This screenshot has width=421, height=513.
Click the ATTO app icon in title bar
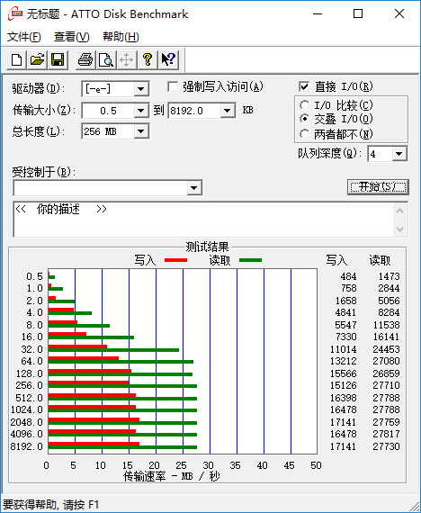click(15, 13)
